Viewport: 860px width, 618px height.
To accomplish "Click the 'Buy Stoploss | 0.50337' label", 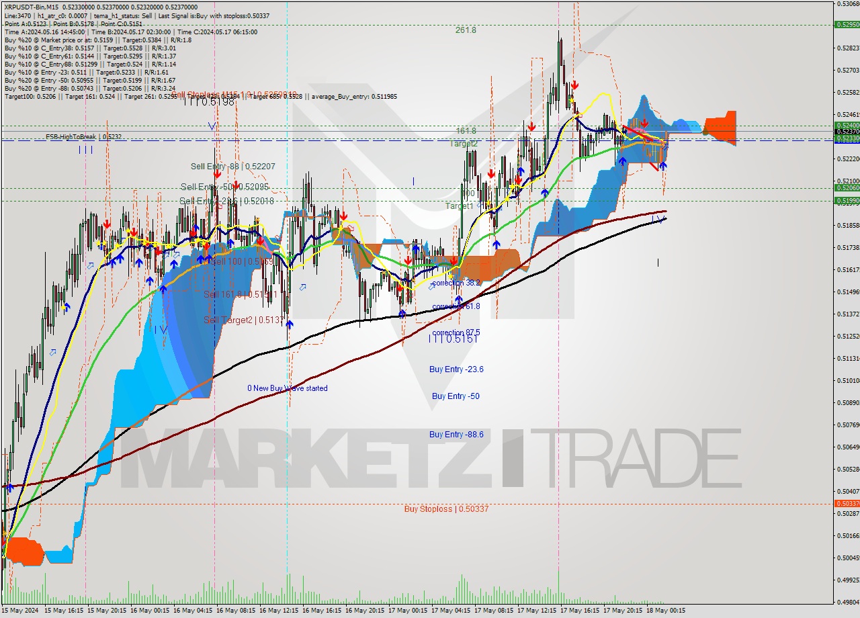I will click(x=446, y=509).
